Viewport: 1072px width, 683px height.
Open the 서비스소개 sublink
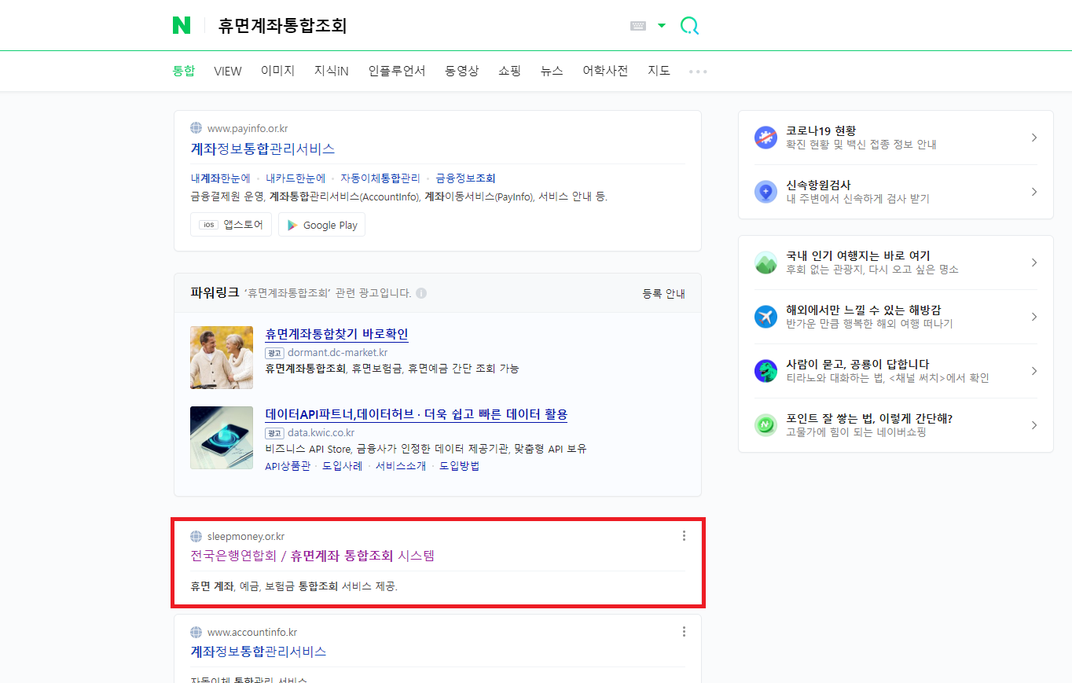click(x=401, y=465)
